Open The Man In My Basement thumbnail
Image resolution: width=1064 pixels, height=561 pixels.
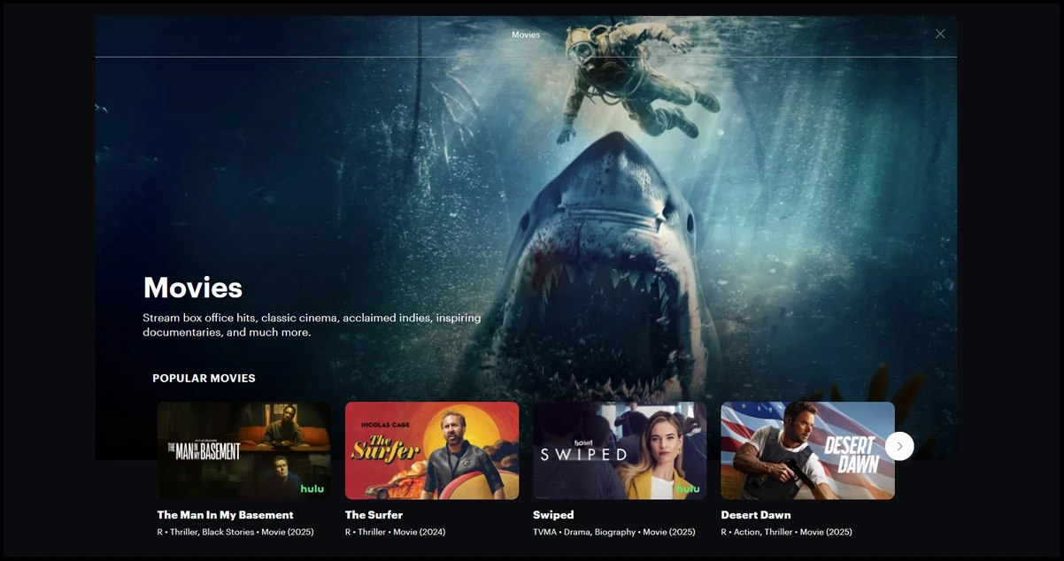click(x=243, y=450)
